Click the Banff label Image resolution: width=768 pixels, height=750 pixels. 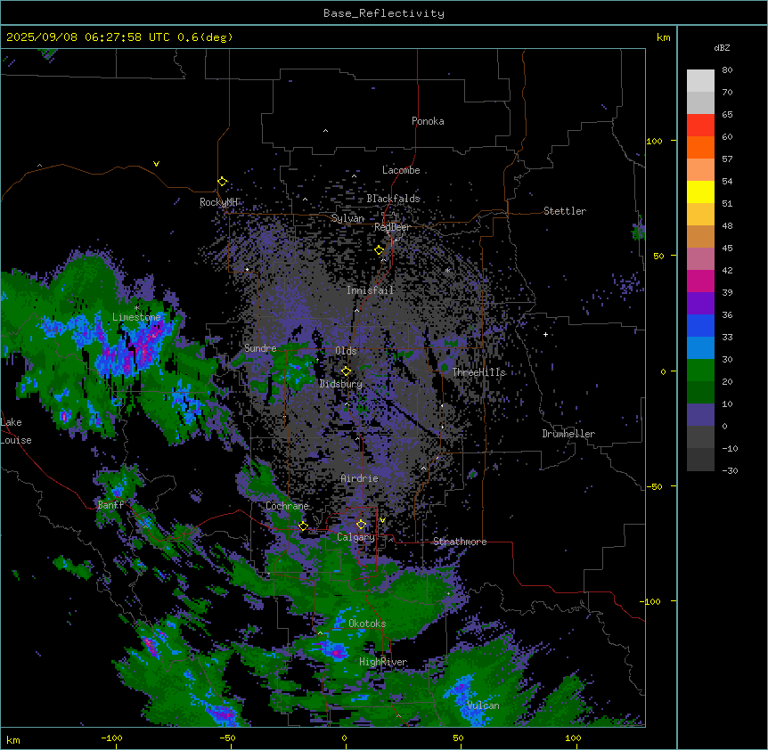tap(110, 505)
